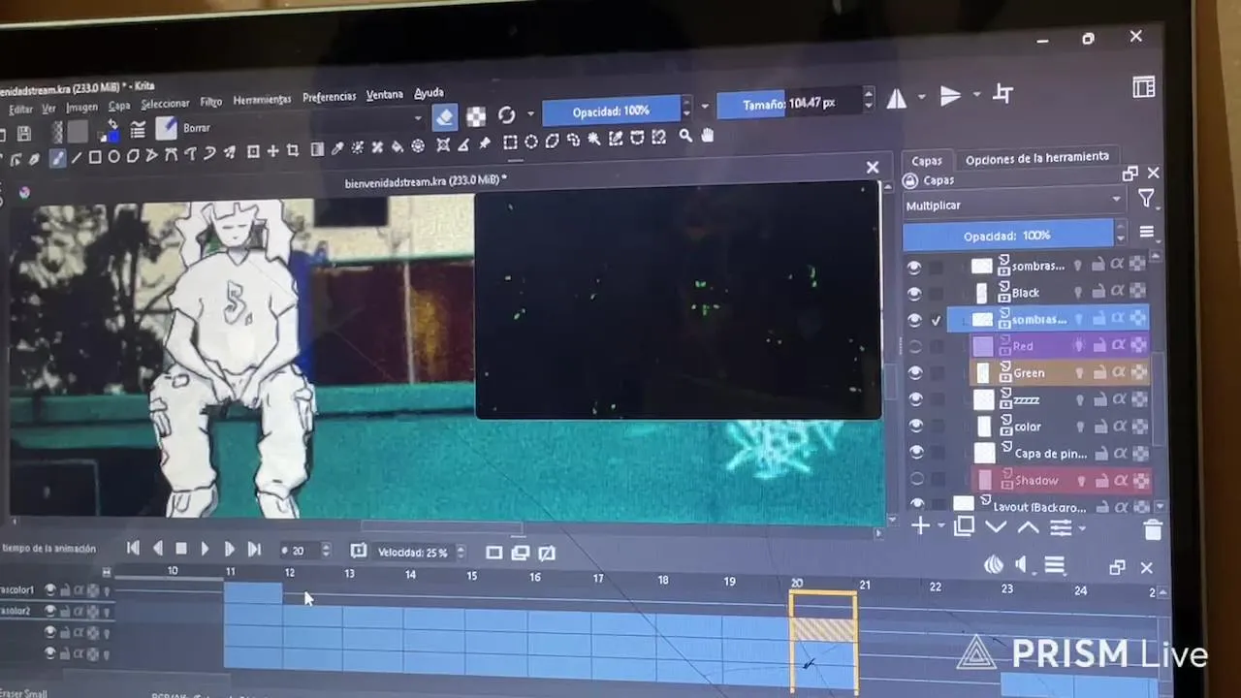Open horizontal mirror options dropdown
The image size is (1241, 698).
point(921,97)
